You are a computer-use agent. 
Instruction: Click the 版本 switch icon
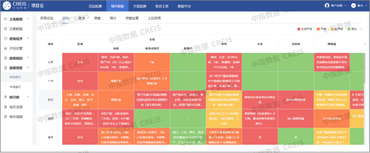click(354, 5)
